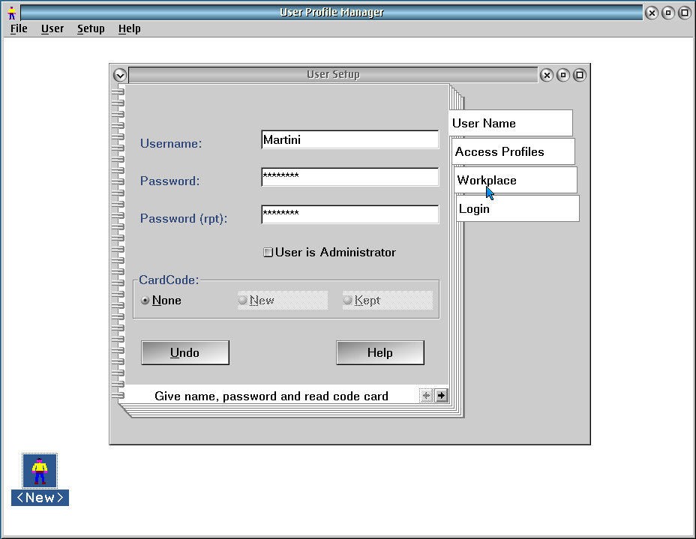This screenshot has width=696, height=539.
Task: Click the <New> label under user icon
Action: (40, 498)
